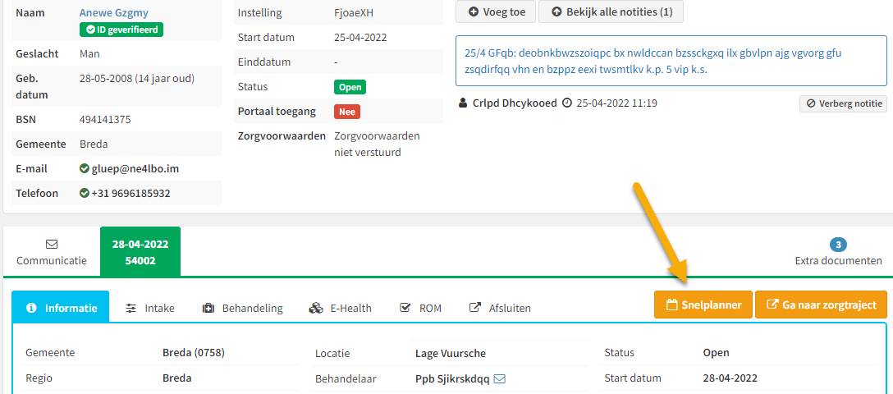
Task: Select the 28-04-2022 54002 trajectory tab
Action: tap(140, 252)
